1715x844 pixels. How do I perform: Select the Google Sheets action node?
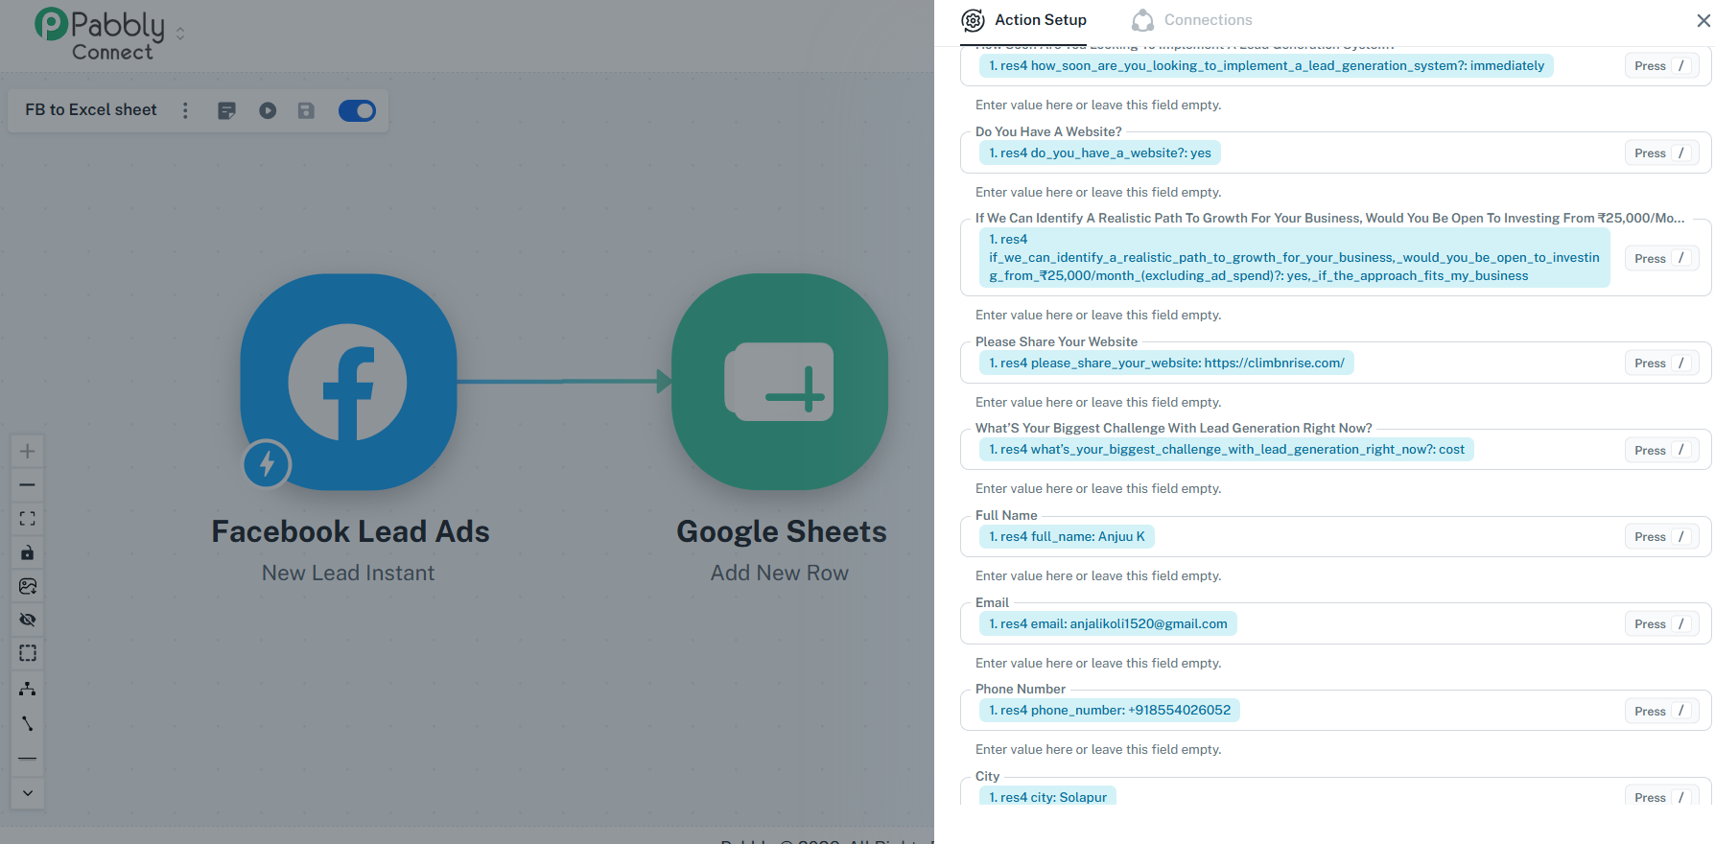(x=780, y=382)
